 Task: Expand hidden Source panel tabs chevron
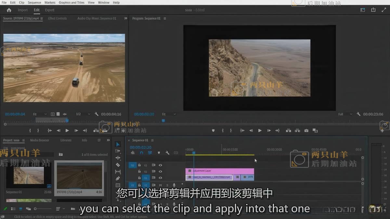pyautogui.click(x=126, y=18)
